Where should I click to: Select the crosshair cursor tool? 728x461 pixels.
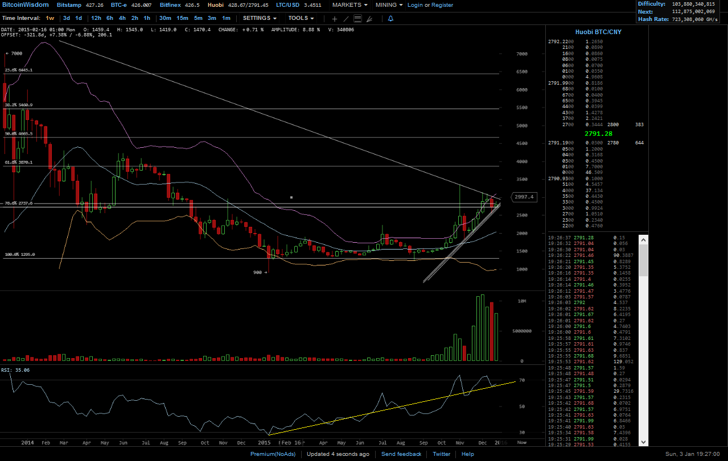[x=334, y=19]
